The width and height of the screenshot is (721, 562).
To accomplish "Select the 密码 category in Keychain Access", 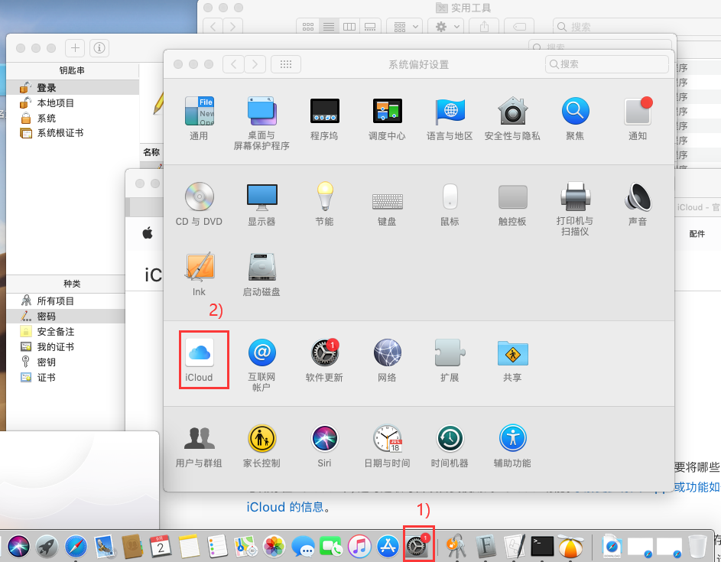I will (66, 317).
